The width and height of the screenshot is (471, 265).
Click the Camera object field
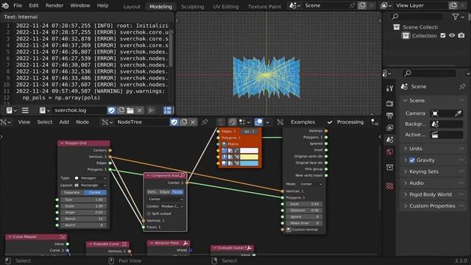pyautogui.click(x=442, y=113)
